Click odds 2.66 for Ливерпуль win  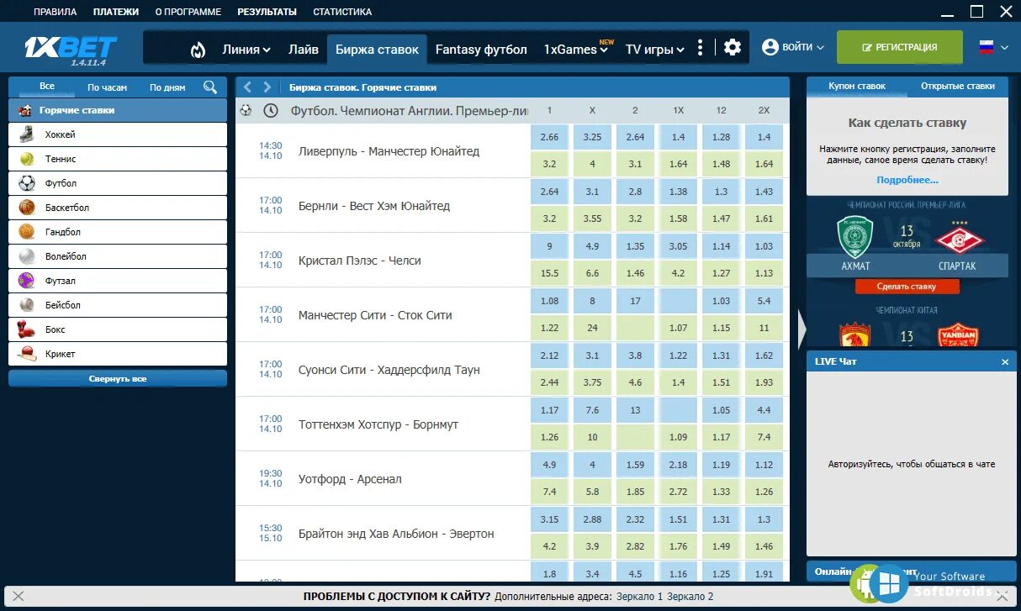tap(549, 137)
